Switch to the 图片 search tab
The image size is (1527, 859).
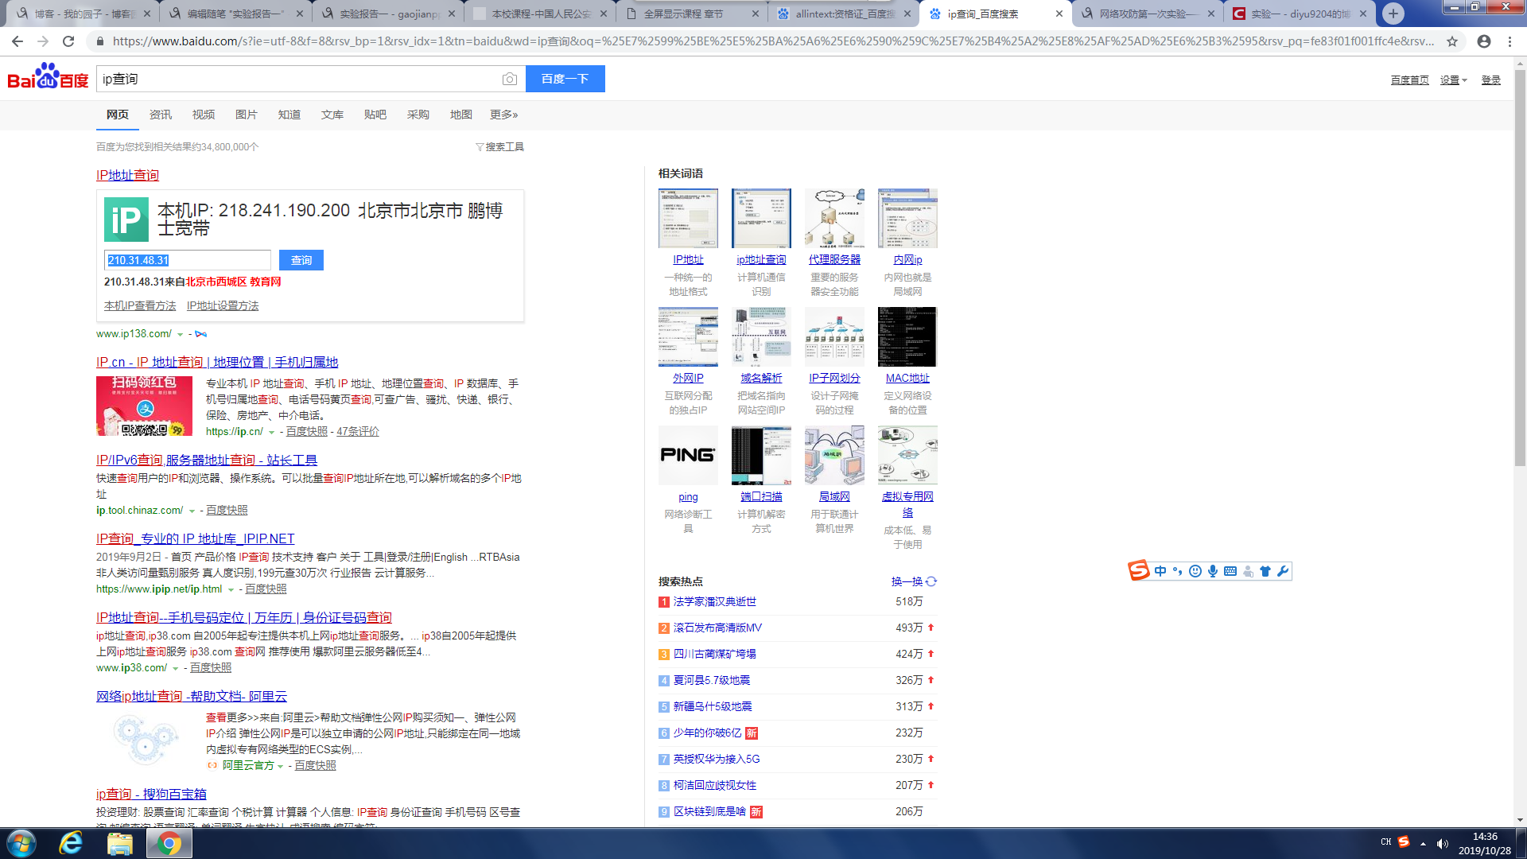[x=246, y=115]
